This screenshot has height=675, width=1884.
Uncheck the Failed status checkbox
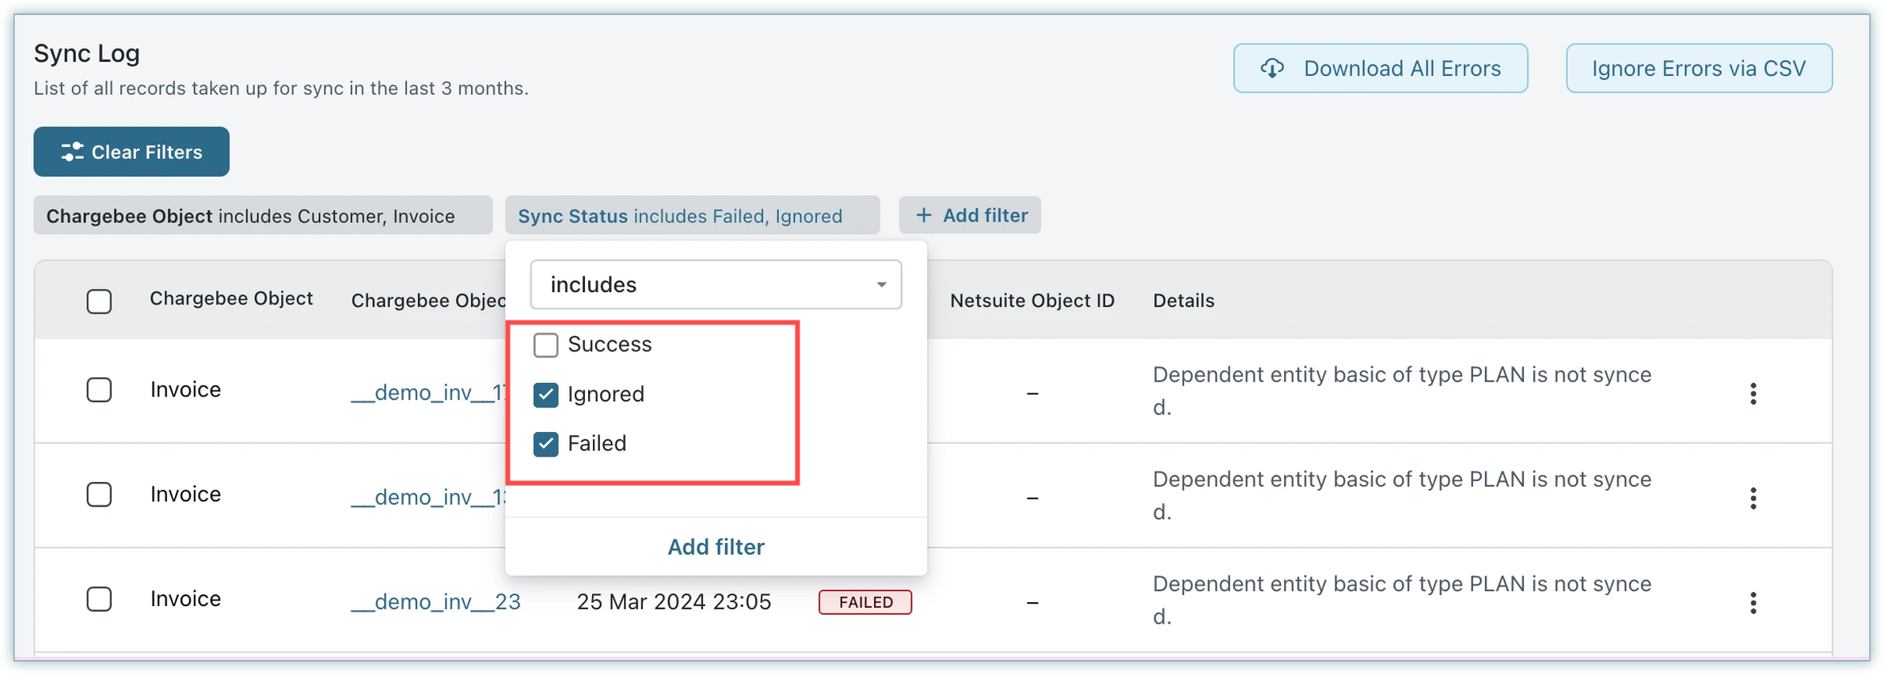tap(545, 444)
